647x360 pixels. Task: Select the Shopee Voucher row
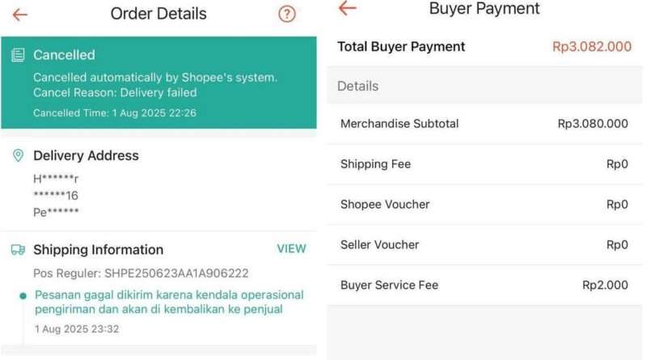[x=484, y=205]
